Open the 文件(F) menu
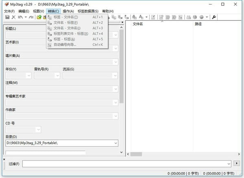Viewport: 244px width, 178px height. (x=9, y=11)
